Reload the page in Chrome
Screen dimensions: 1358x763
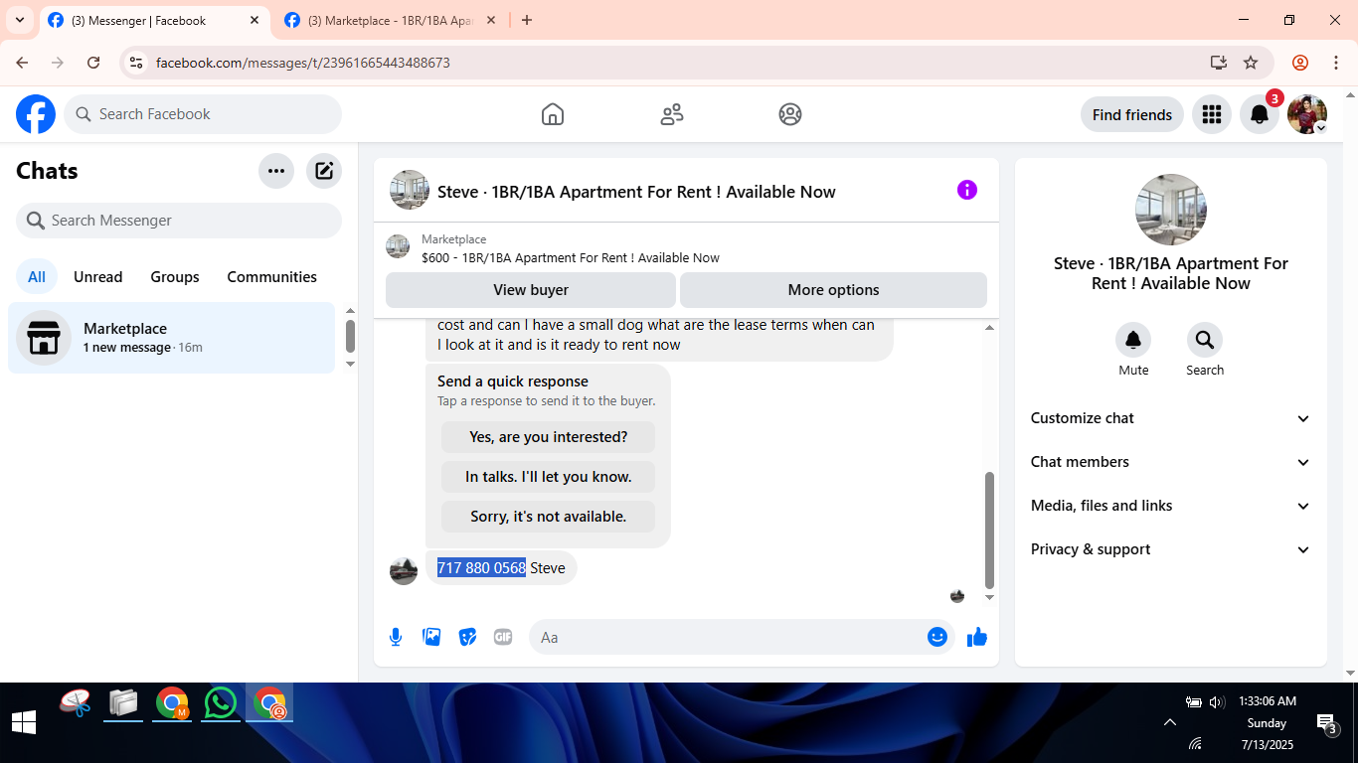pos(93,63)
